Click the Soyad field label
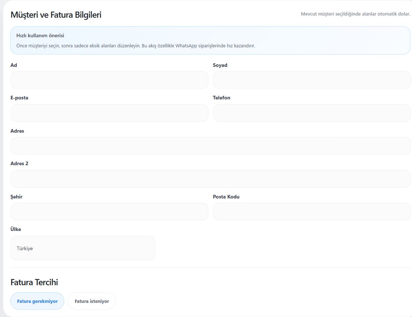The height and width of the screenshot is (317, 412). point(220,65)
